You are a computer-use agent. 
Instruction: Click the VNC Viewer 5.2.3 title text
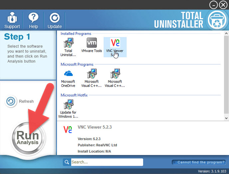(95, 127)
